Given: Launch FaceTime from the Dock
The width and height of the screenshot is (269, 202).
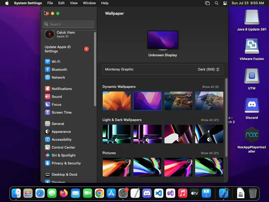Looking at the screenshot, I should 87,193.
